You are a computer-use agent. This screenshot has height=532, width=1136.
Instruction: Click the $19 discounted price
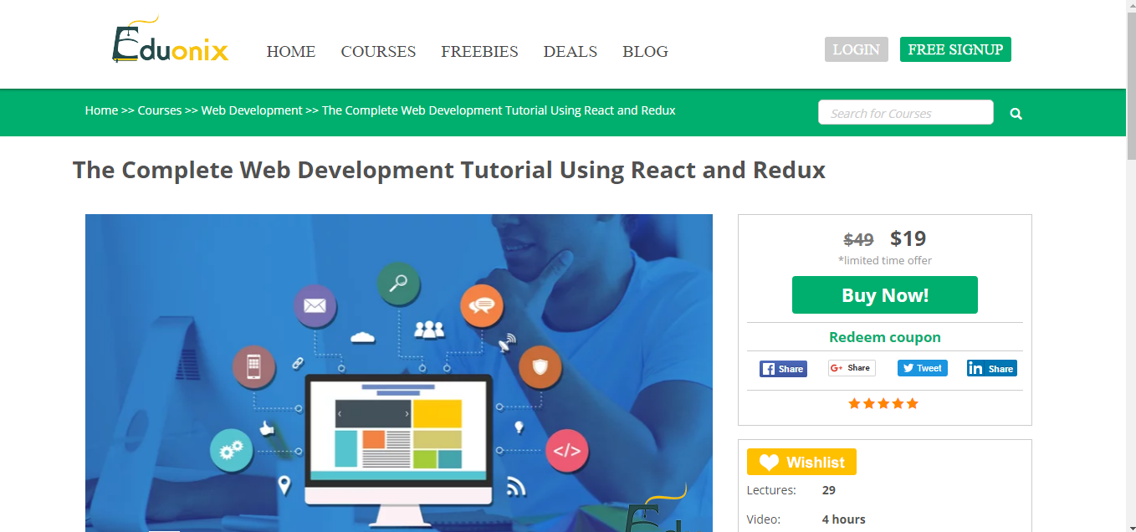tap(908, 238)
